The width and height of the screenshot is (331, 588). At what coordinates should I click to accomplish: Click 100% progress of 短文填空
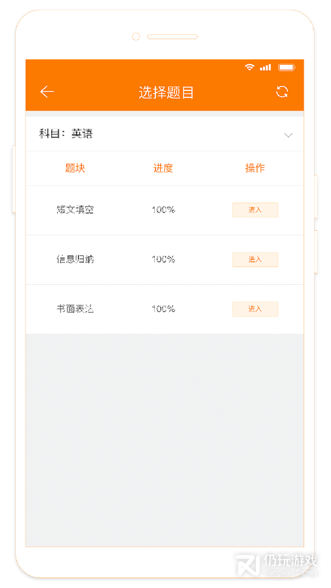click(x=163, y=210)
